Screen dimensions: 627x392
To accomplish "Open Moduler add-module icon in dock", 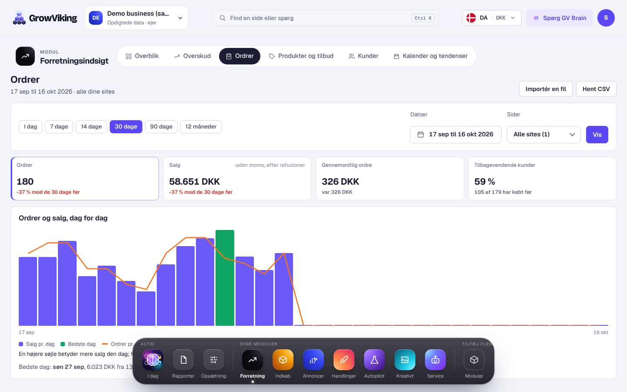I will click(474, 360).
